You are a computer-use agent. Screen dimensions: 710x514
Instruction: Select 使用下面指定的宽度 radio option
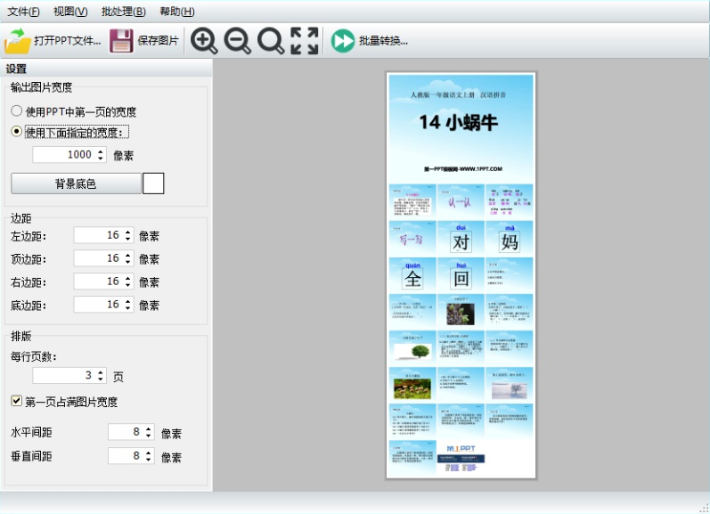click(16, 132)
